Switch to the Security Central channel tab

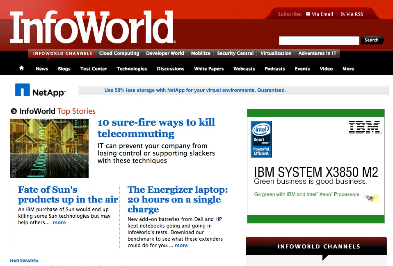click(x=235, y=53)
